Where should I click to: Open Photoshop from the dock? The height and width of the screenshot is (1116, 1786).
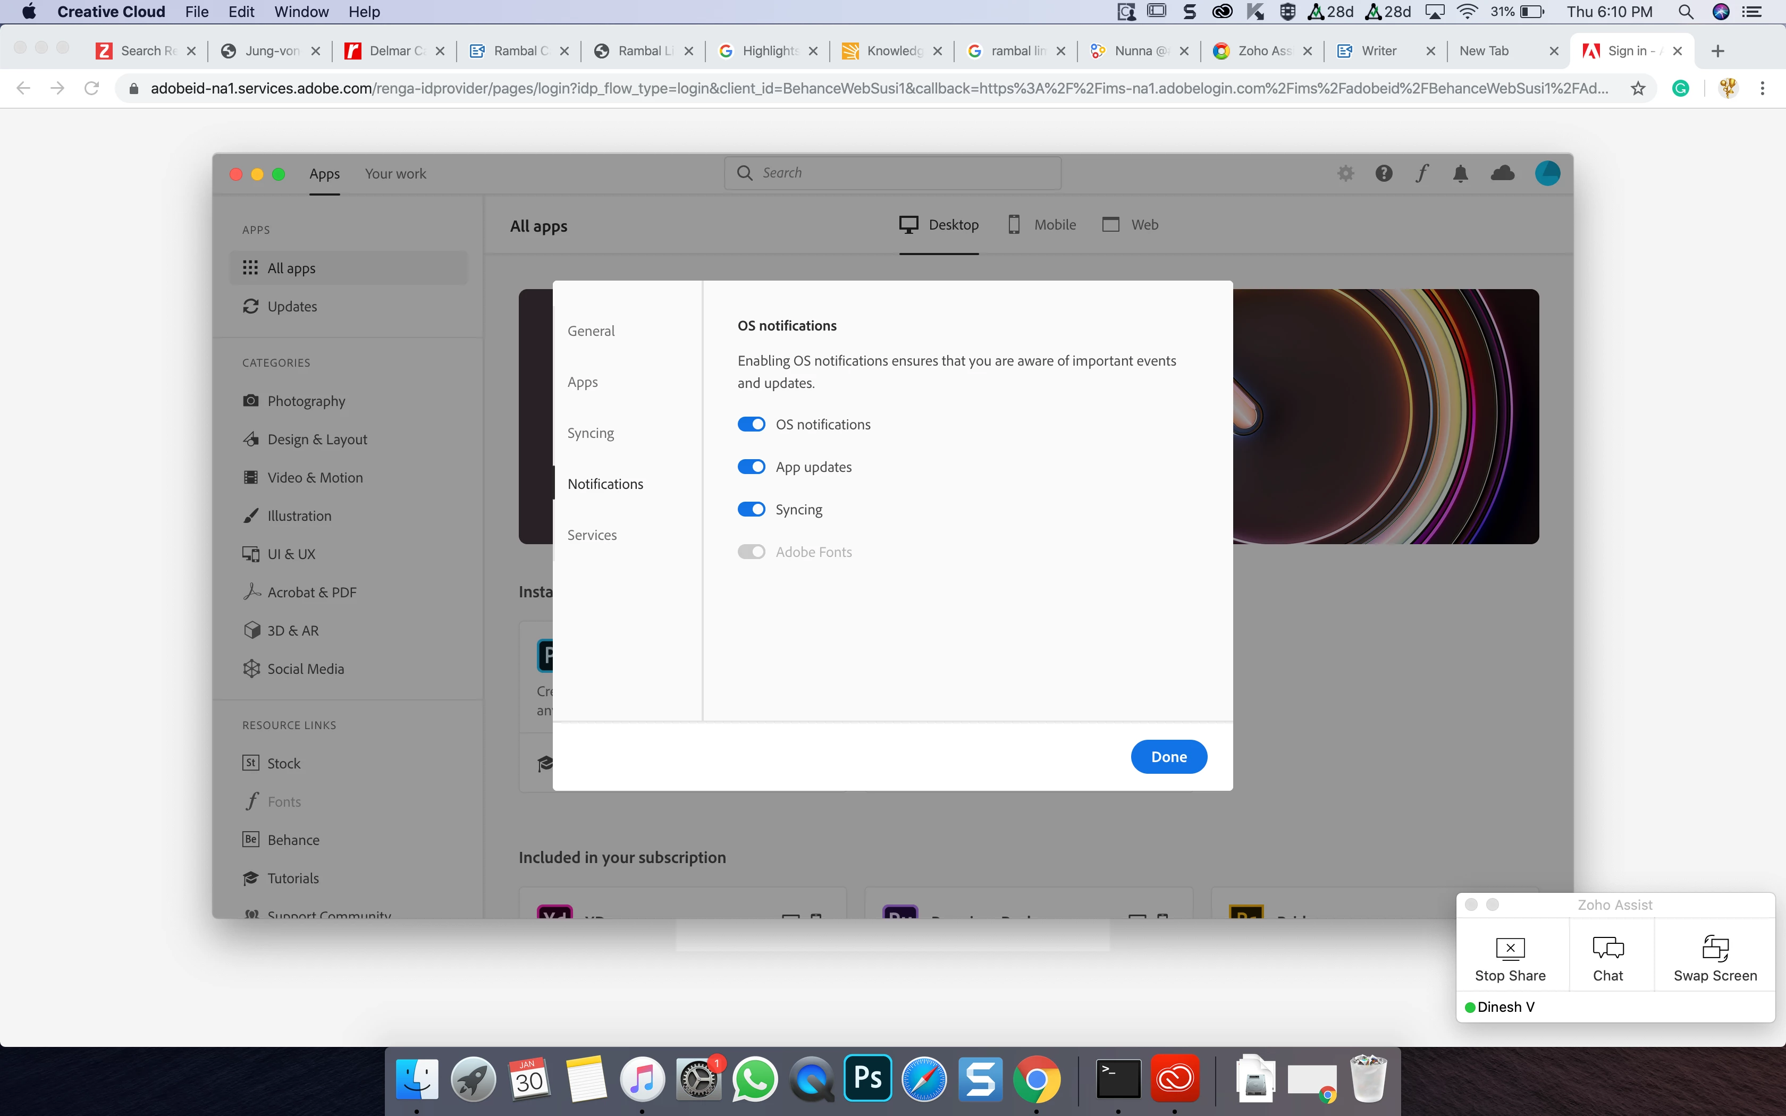pyautogui.click(x=867, y=1078)
